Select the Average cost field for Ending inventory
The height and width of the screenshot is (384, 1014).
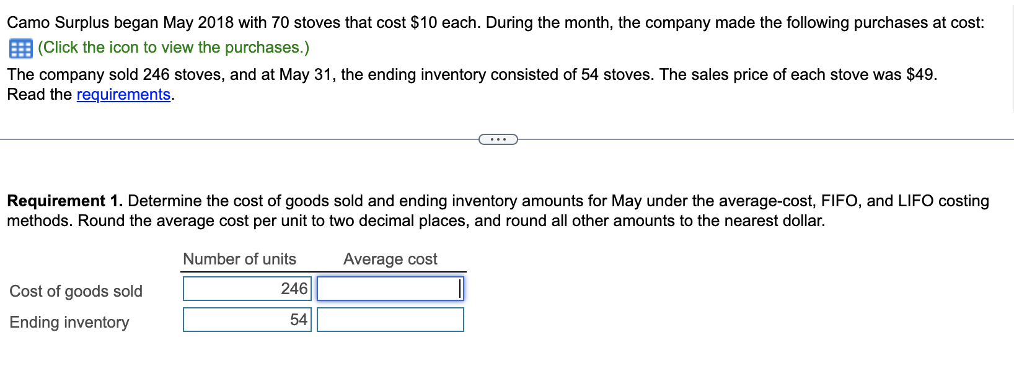(390, 320)
